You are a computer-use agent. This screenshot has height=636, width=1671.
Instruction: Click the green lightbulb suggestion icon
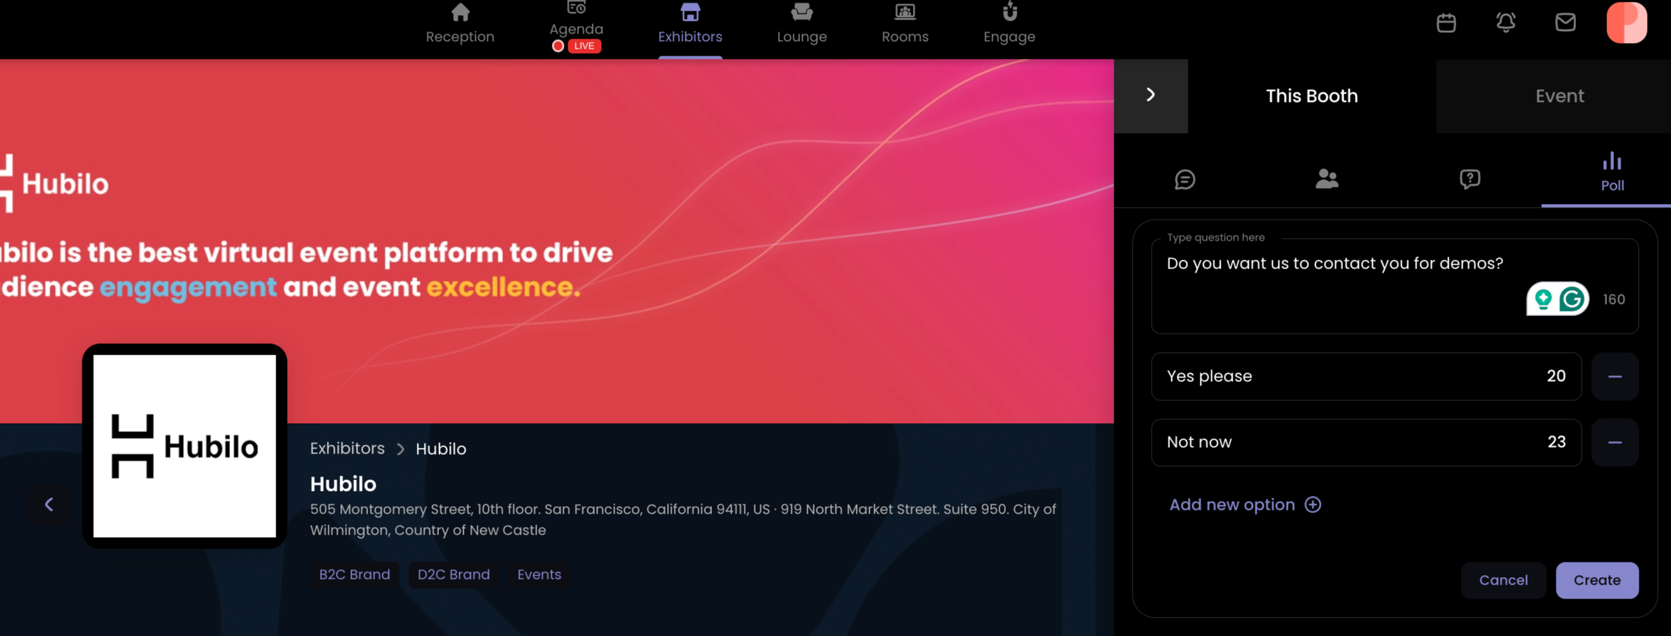[x=1543, y=299]
